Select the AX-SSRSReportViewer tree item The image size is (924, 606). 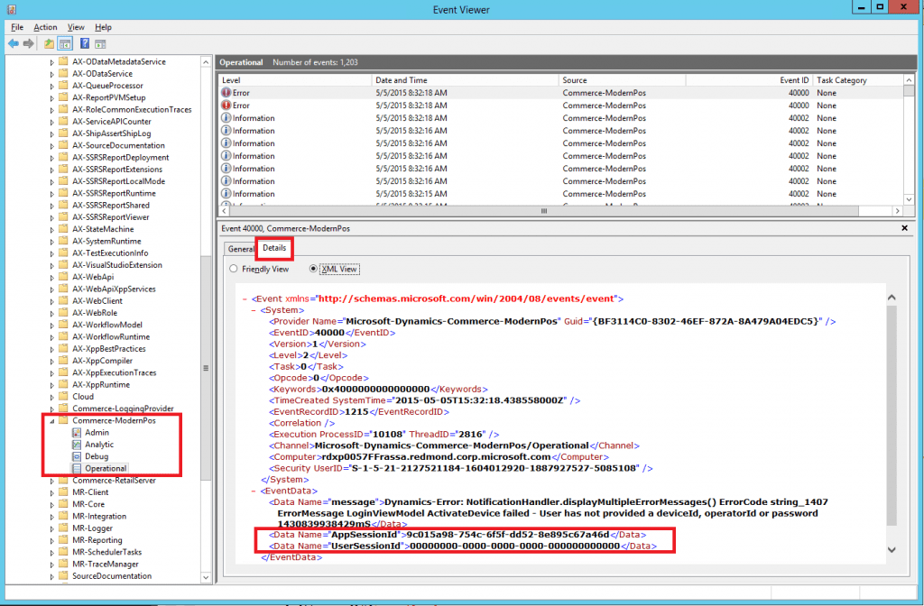111,217
